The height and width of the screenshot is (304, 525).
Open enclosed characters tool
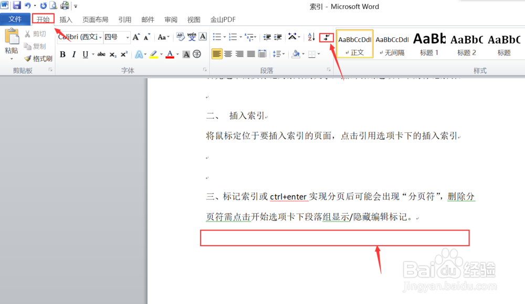(197, 54)
